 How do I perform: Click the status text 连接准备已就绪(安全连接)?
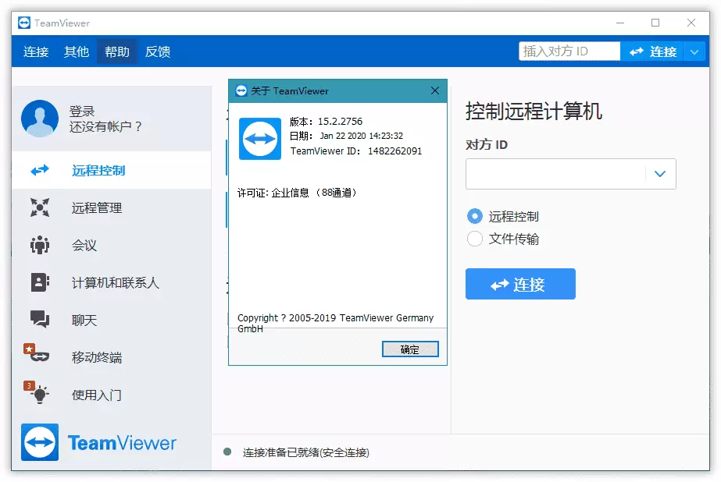tap(305, 452)
